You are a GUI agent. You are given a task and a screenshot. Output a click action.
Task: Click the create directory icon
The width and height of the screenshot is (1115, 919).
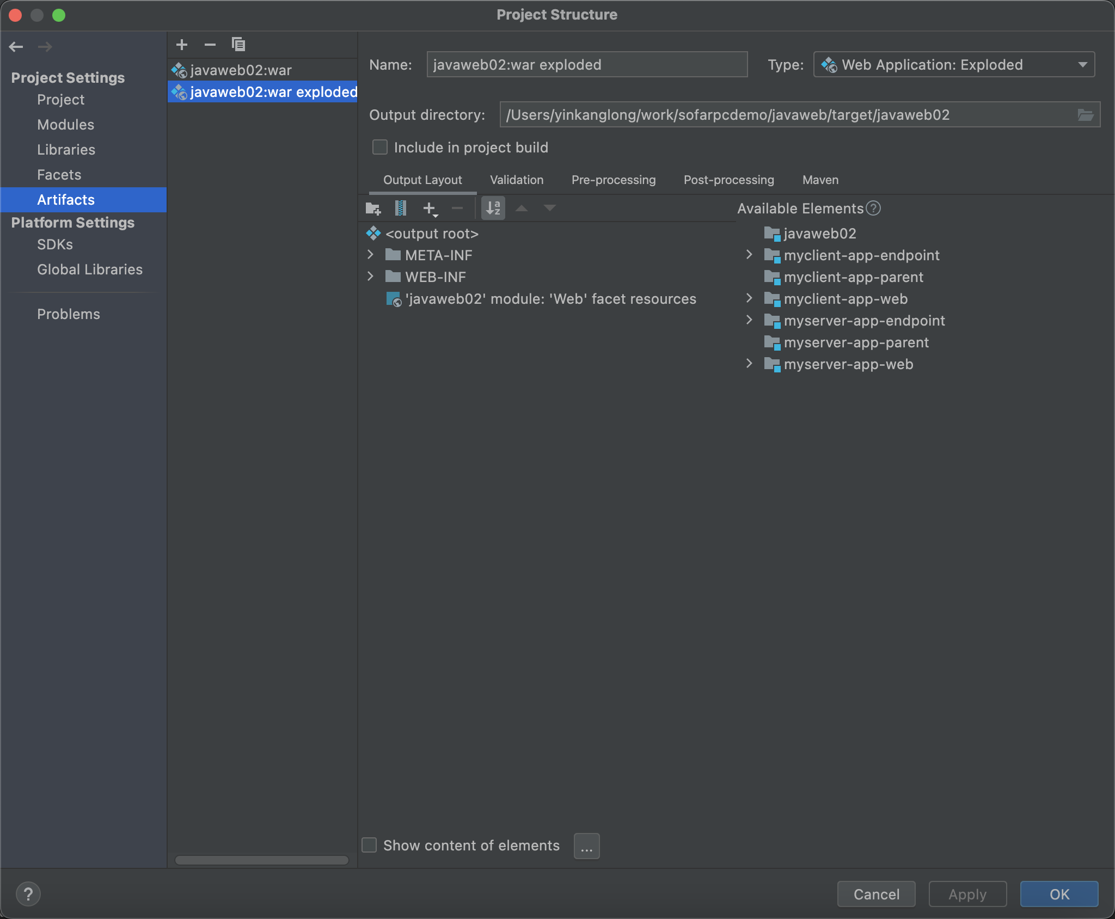[x=373, y=208]
